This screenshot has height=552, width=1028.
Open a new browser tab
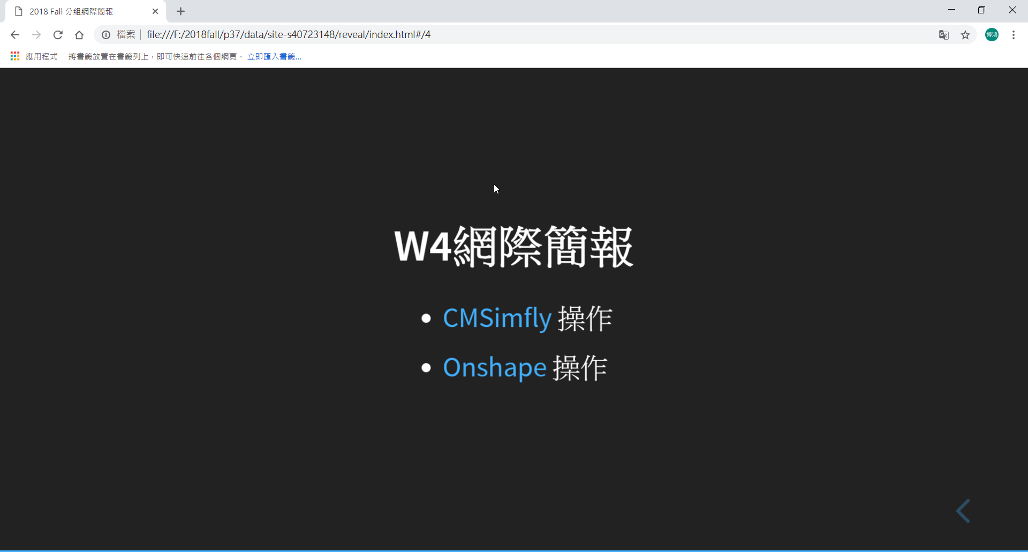click(181, 11)
